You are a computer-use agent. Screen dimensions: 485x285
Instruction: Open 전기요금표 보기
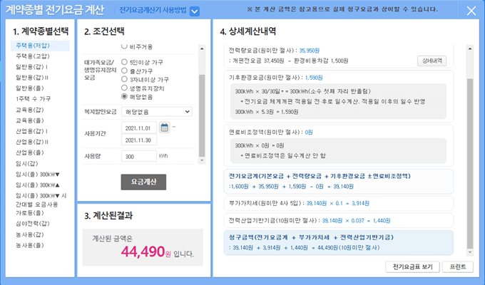tap(412, 266)
